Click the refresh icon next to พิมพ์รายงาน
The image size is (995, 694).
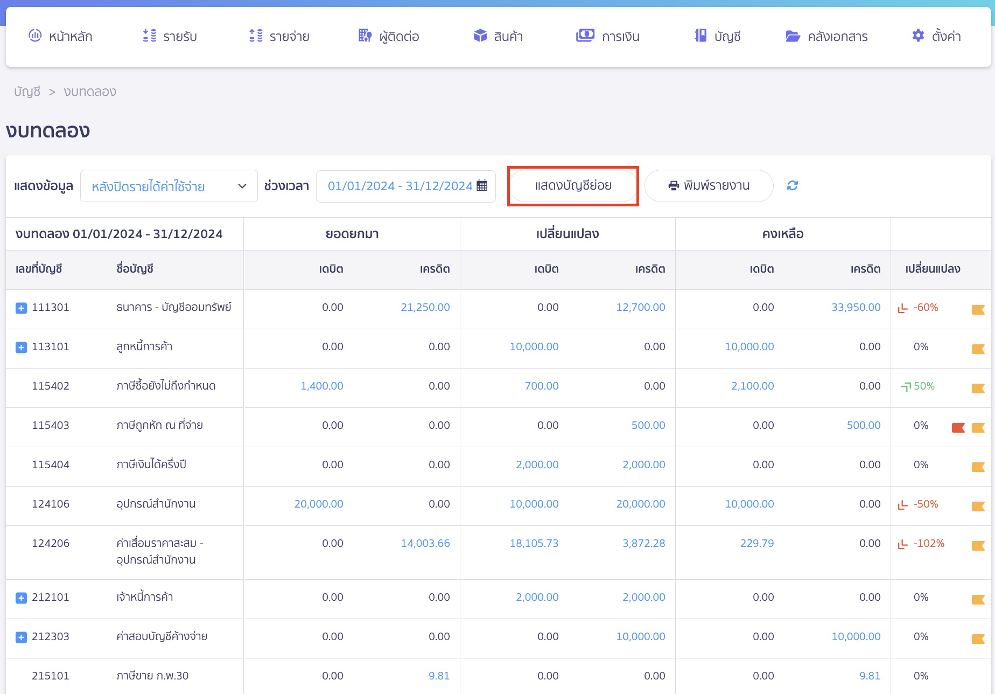(x=792, y=186)
